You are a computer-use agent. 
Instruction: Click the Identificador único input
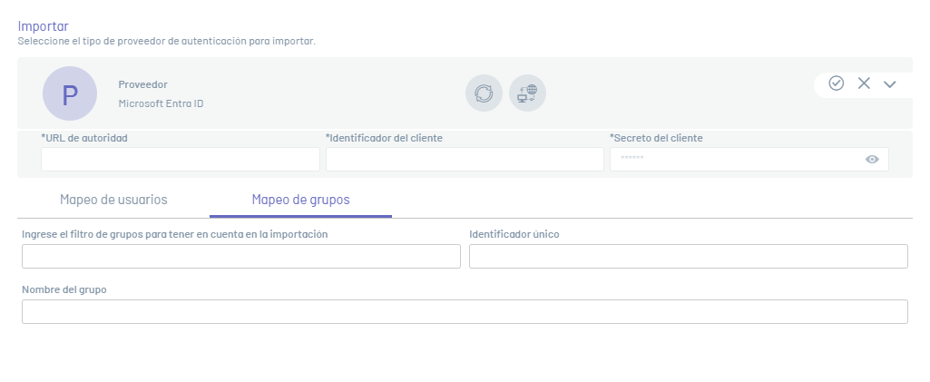pyautogui.click(x=688, y=257)
